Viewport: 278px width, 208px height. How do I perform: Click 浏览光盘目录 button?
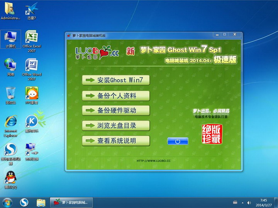pos(116,126)
